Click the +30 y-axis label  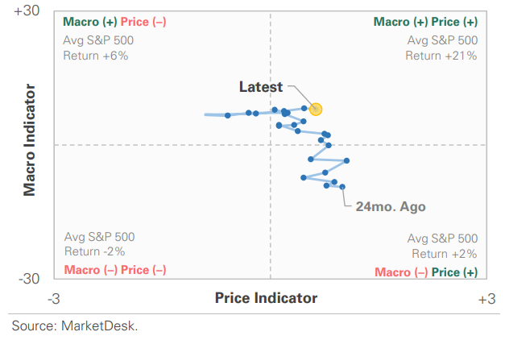tap(27, 10)
